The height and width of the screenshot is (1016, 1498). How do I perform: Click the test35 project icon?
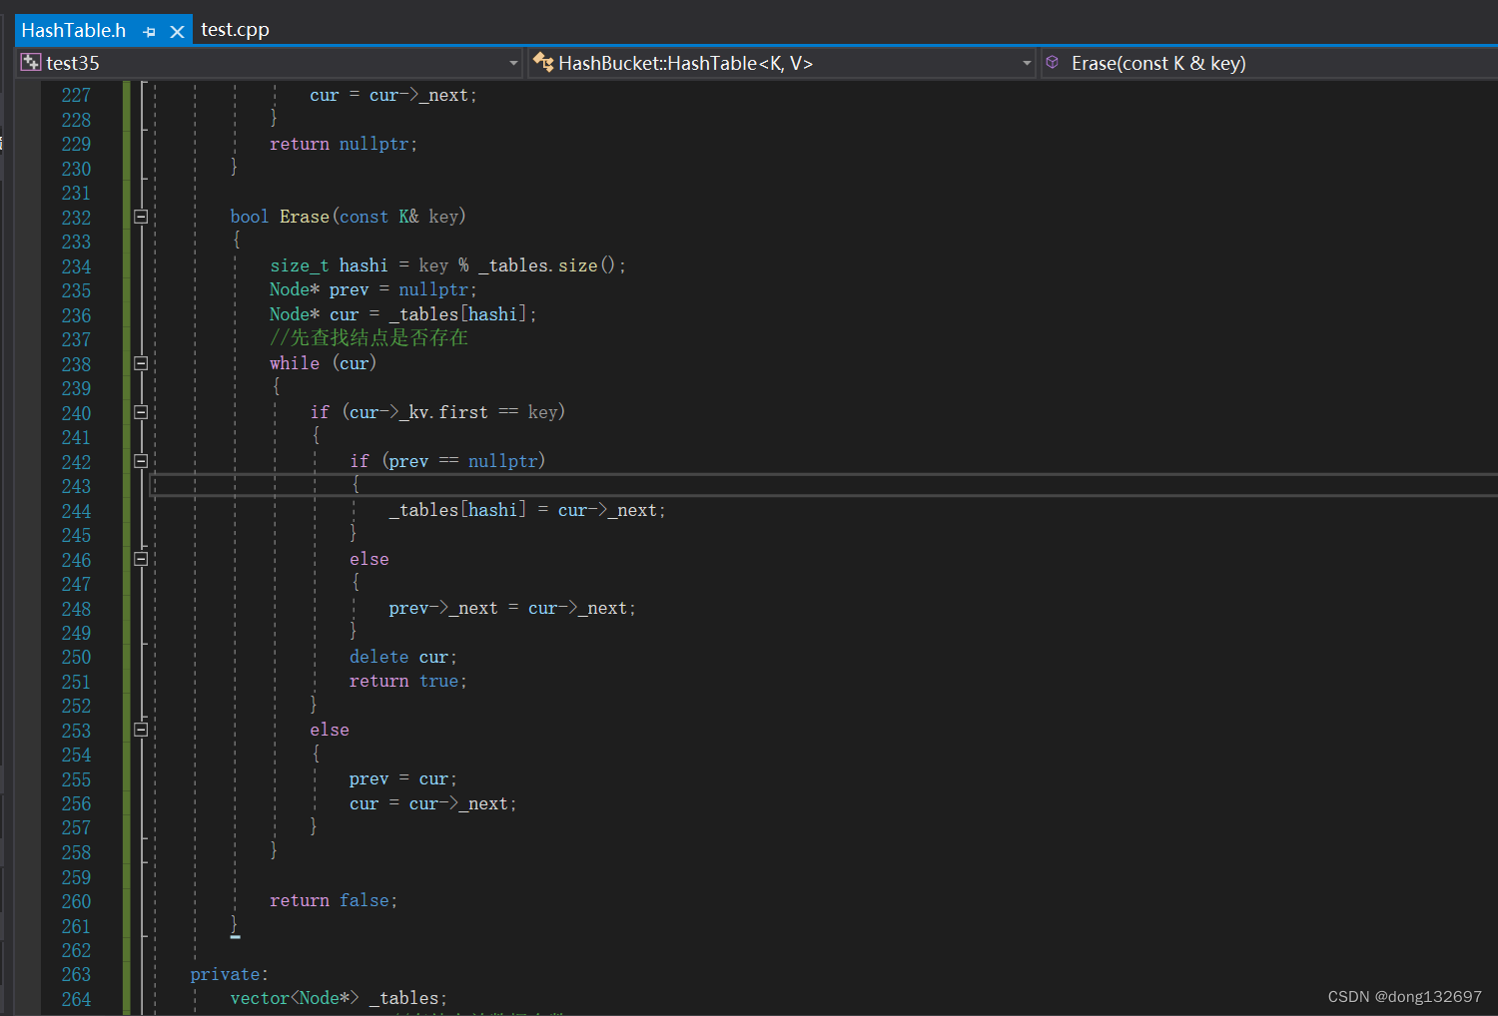tap(31, 62)
